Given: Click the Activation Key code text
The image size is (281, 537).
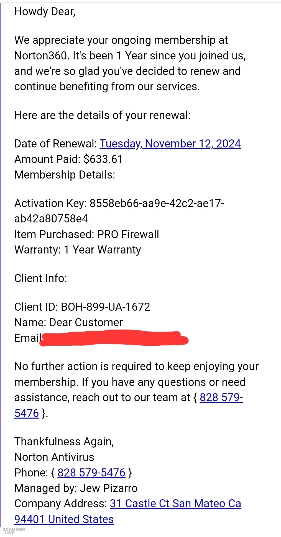Looking at the screenshot, I should (157, 204).
